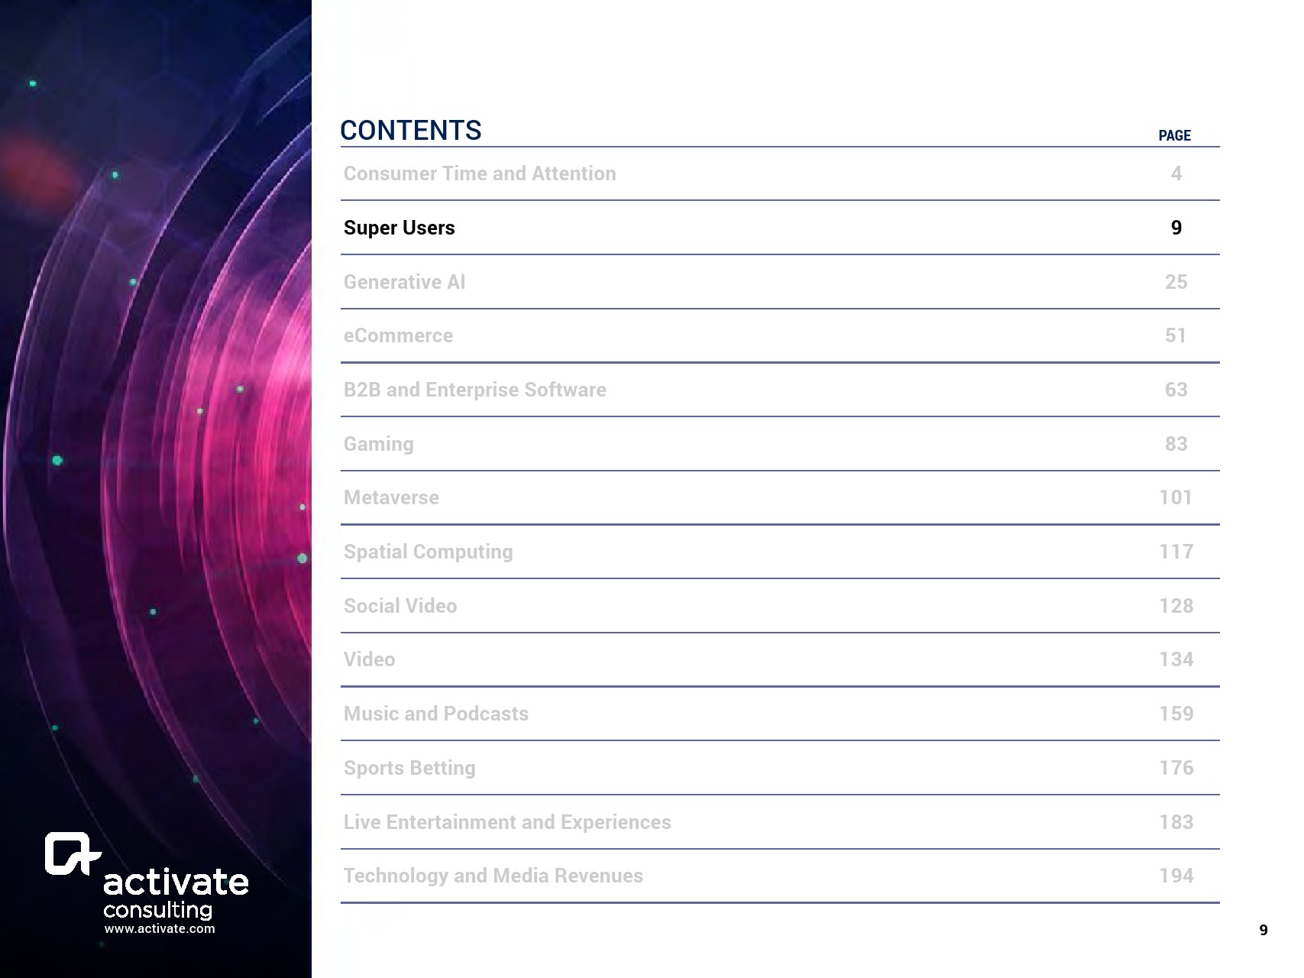Select the Gaming contents entry
The width and height of the screenshot is (1304, 978).
click(x=378, y=444)
